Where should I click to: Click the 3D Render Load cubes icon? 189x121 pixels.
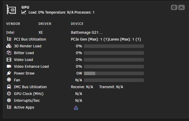point(9,46)
